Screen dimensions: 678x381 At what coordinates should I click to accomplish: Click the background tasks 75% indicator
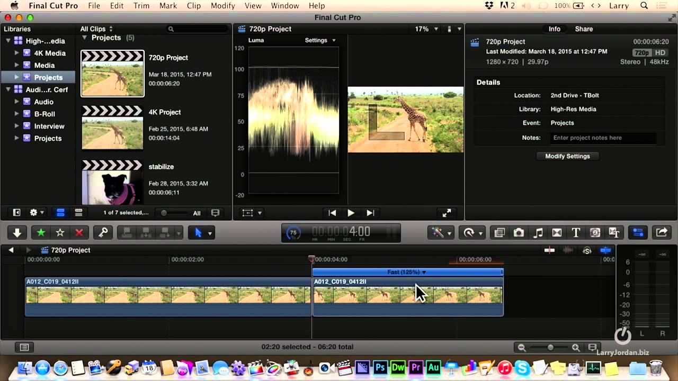coord(293,232)
